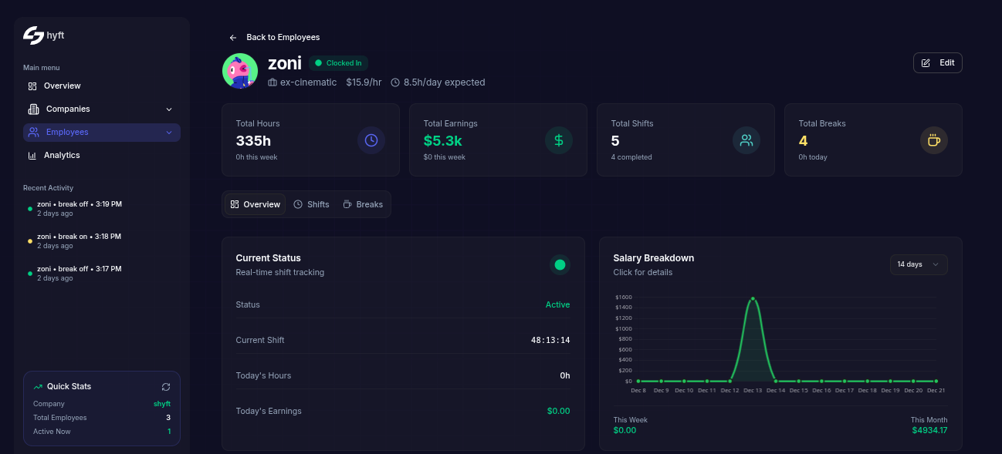Click the grid icon on Overview tab

coord(235,204)
